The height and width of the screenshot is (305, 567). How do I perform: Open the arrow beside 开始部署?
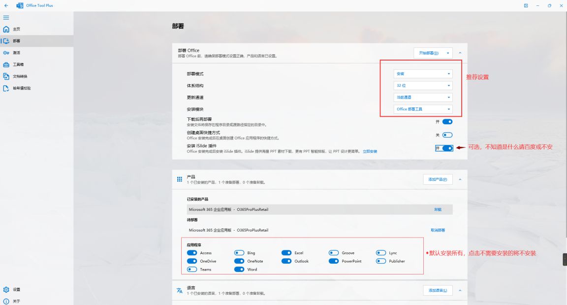[448, 53]
